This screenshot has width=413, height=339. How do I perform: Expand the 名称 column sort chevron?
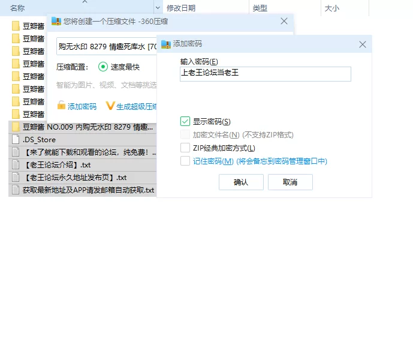coord(158,8)
